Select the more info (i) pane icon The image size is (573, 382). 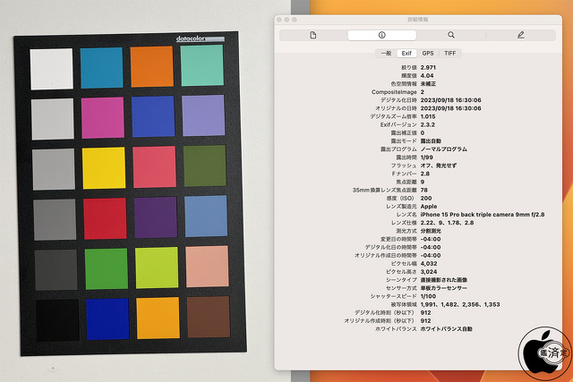pos(382,35)
